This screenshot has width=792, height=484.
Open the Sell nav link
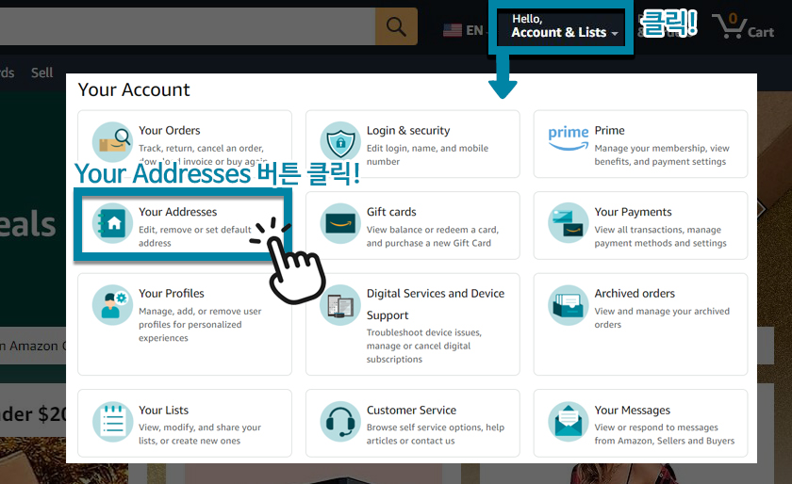(41, 73)
